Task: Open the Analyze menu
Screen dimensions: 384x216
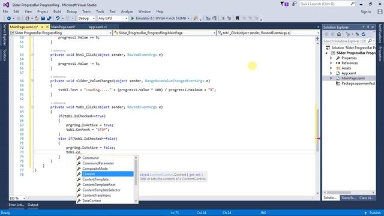Action: click(127, 11)
